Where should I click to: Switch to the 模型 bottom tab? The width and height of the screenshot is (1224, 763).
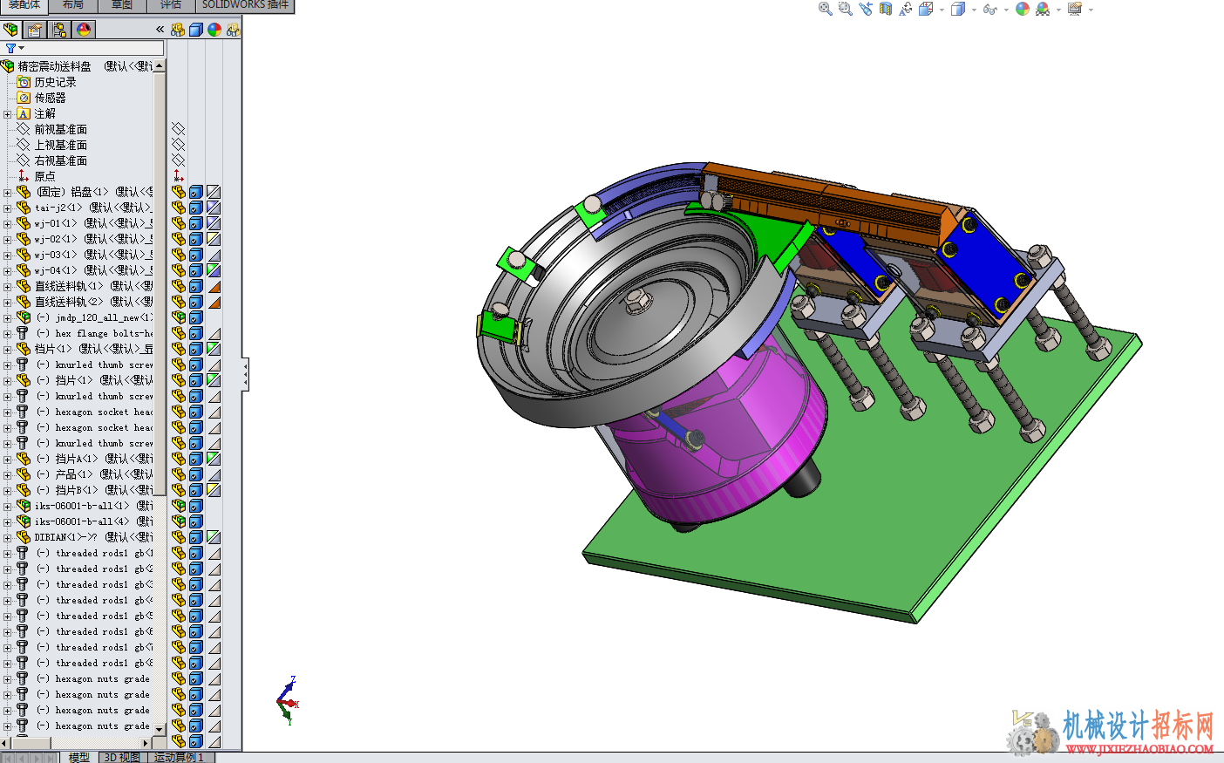78,757
